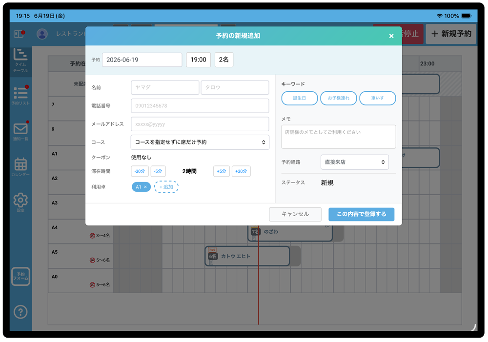Click the ＋新規予約 button
The image size is (488, 342).
click(451, 34)
